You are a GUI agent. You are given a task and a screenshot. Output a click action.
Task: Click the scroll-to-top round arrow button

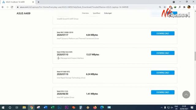point(186,94)
